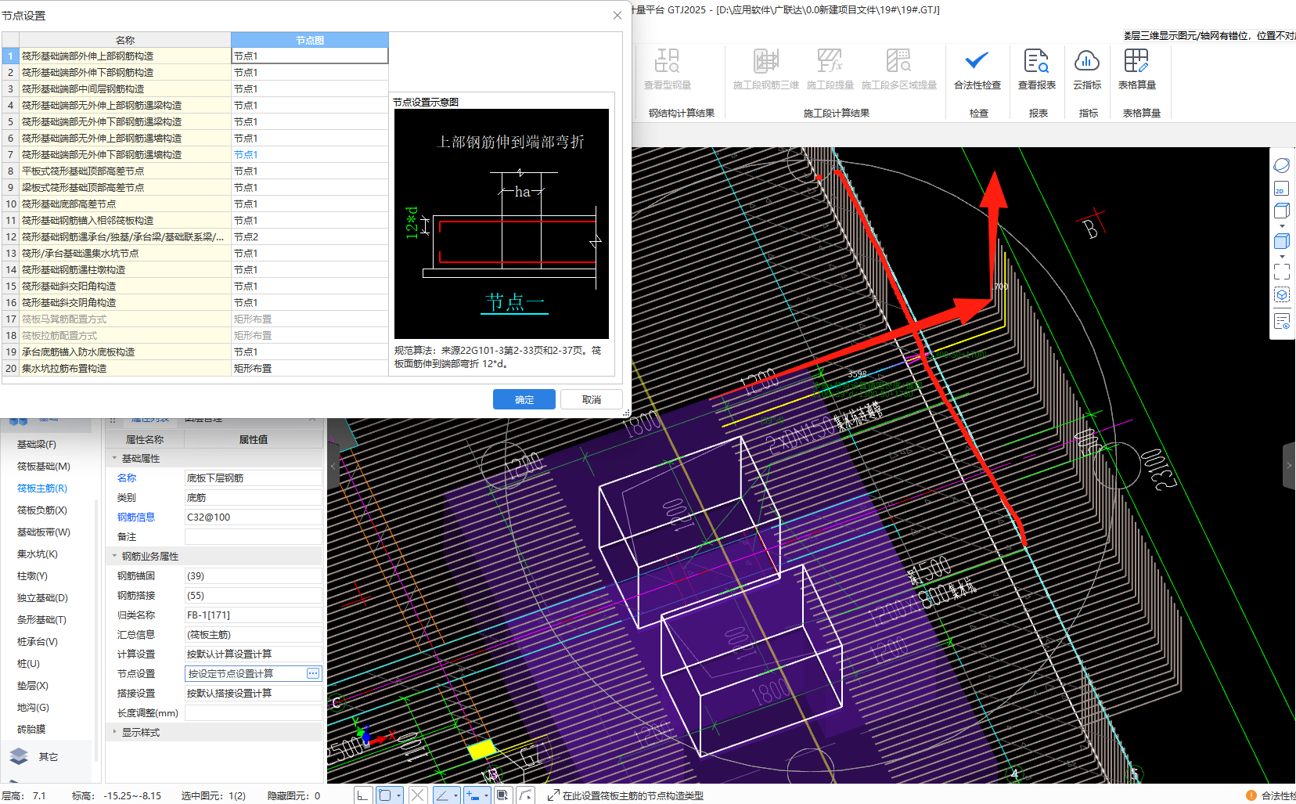
Task: Select 筏板负筋(X) in the component list
Action: pos(42,510)
